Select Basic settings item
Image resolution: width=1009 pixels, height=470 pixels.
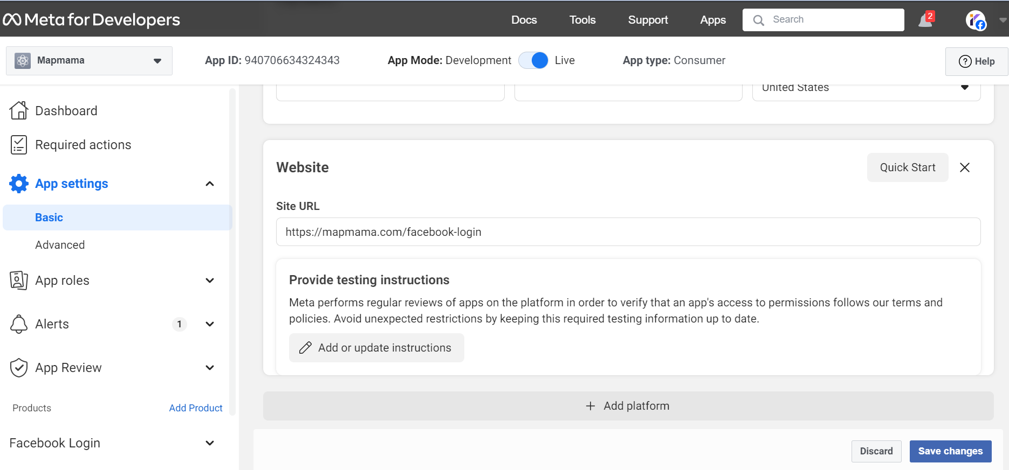[x=118, y=218]
